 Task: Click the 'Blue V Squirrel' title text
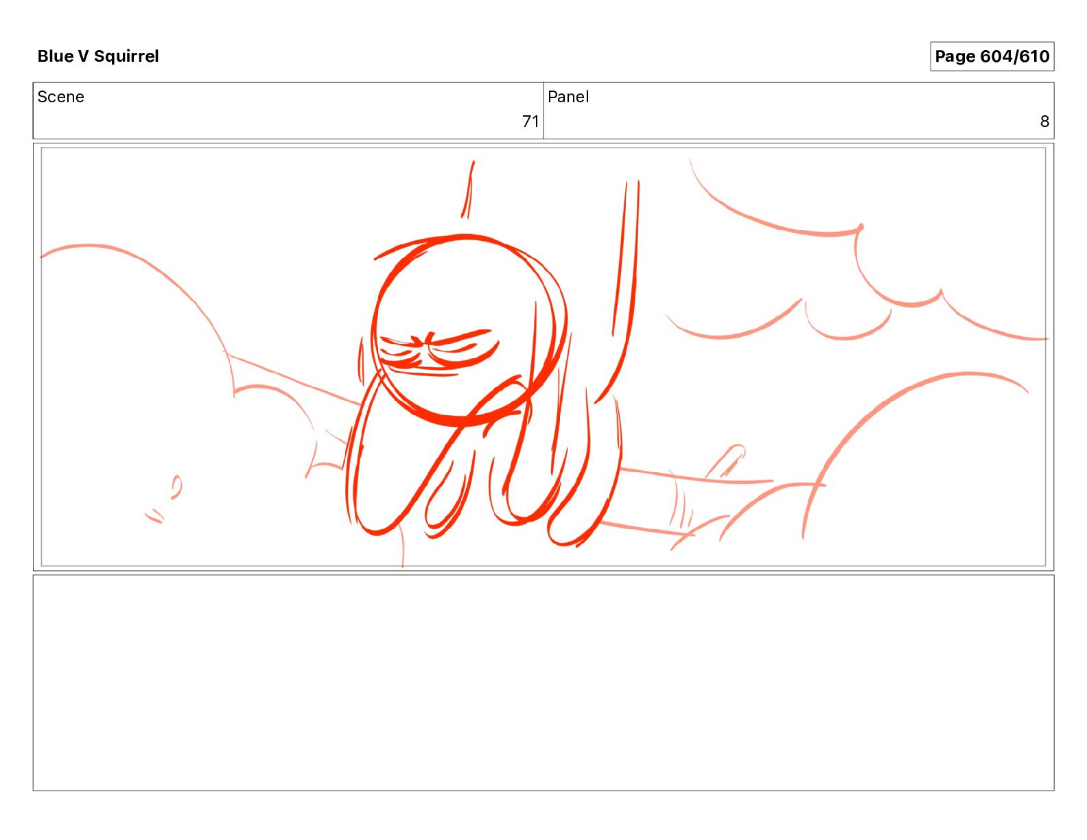coord(98,56)
